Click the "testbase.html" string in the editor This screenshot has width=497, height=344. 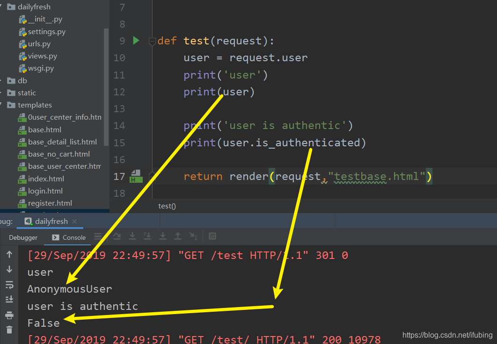[377, 176]
